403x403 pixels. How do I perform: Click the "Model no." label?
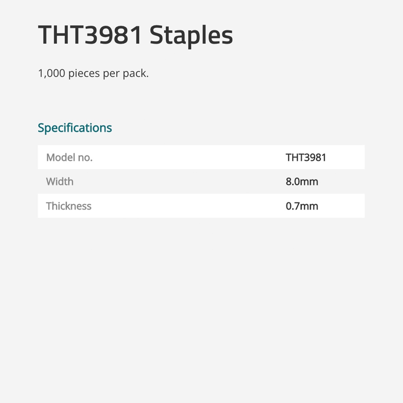click(x=69, y=157)
